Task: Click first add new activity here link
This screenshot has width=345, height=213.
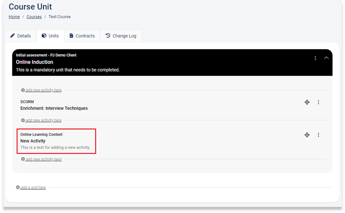Action: 44,90
